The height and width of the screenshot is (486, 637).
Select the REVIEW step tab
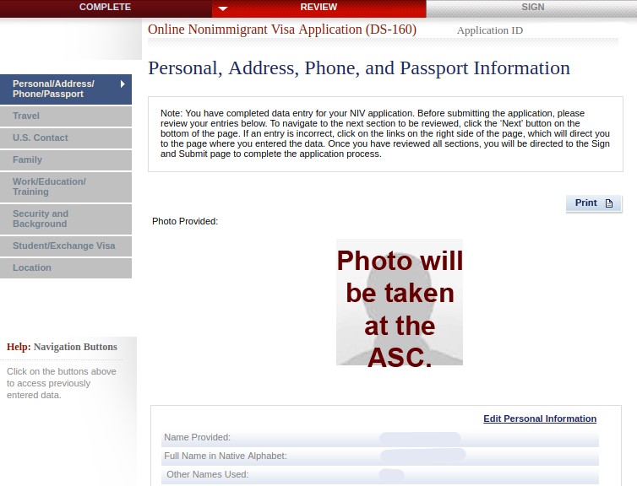(x=318, y=8)
